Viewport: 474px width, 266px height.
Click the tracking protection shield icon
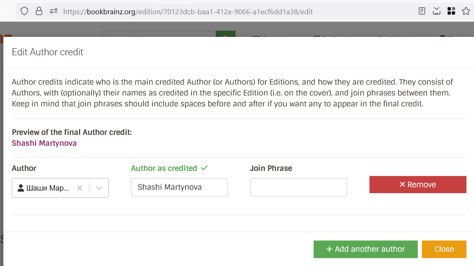pyautogui.click(x=24, y=11)
